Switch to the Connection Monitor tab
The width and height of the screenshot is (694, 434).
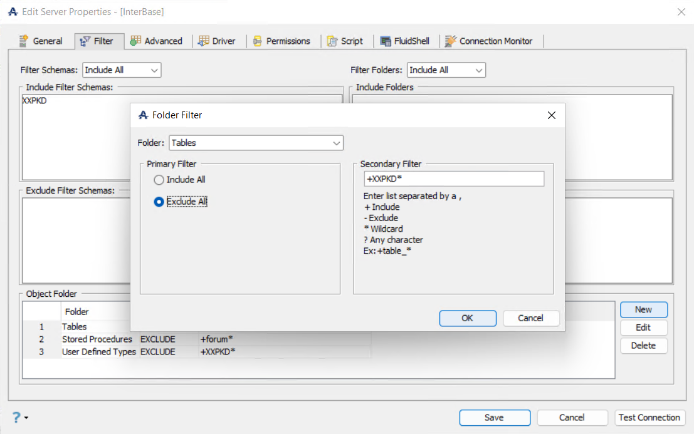[x=489, y=41]
